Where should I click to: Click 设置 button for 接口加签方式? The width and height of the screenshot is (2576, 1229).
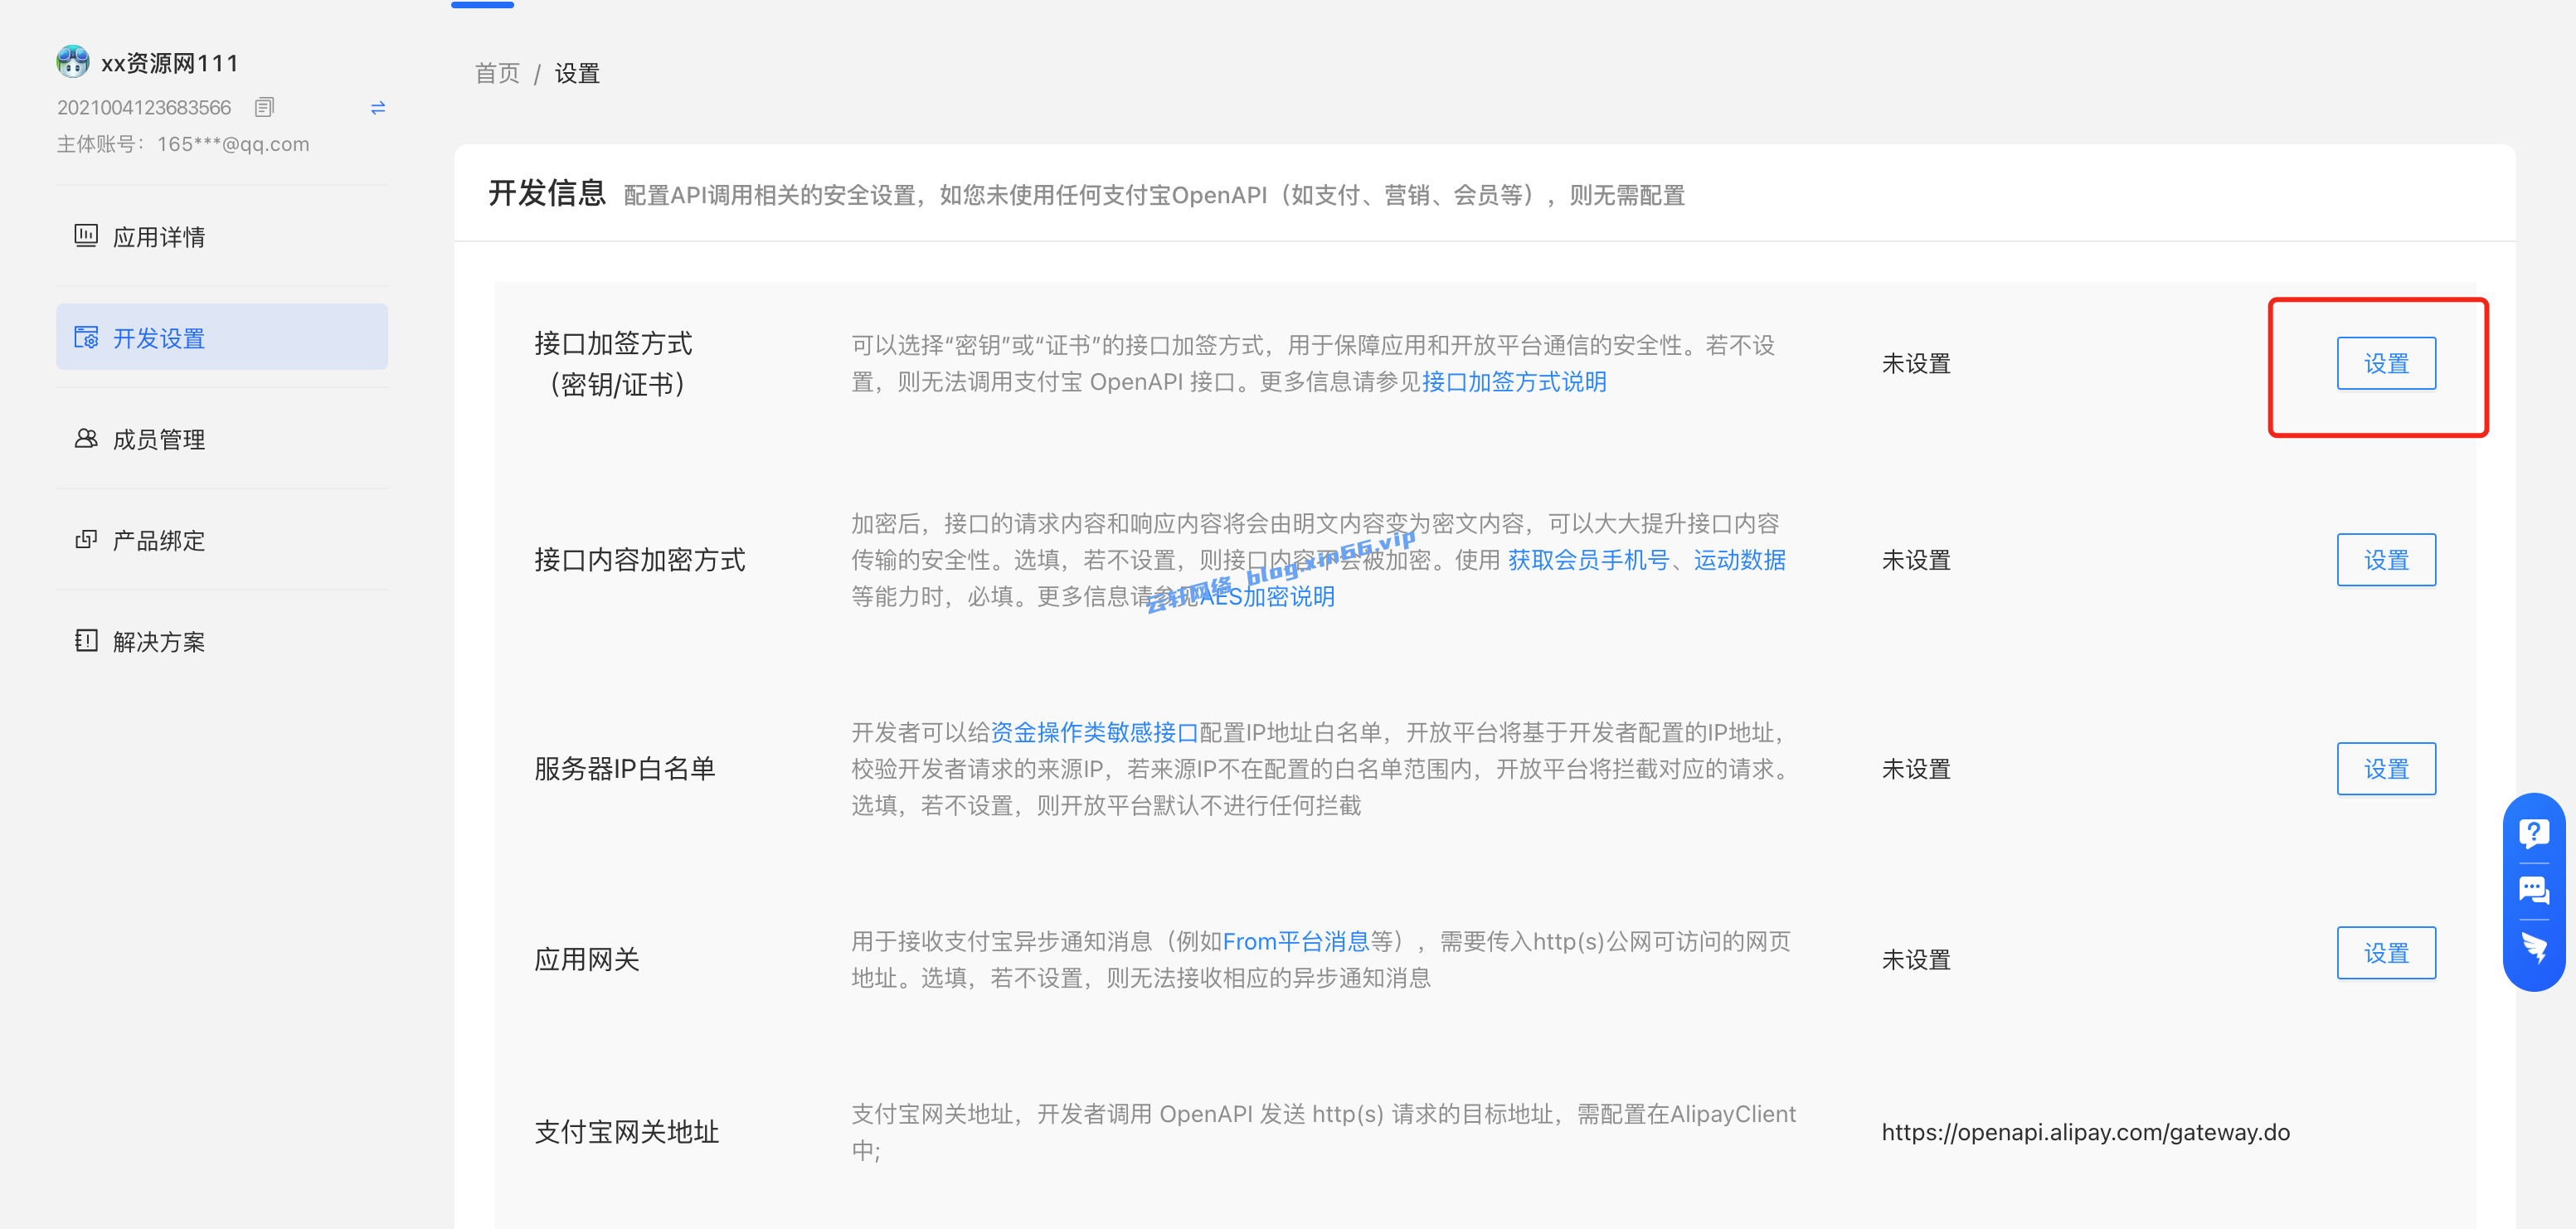click(2386, 363)
